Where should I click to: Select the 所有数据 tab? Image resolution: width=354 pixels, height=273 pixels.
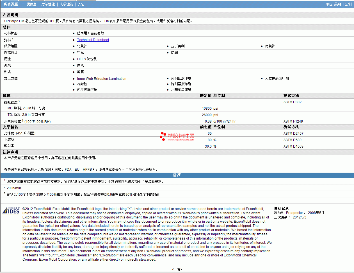coord(11,4)
